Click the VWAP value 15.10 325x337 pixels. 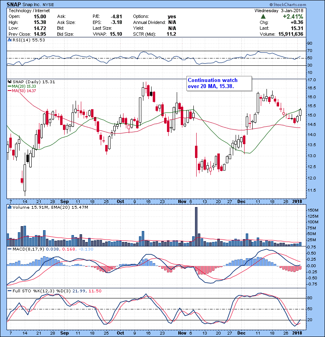(x=116, y=34)
